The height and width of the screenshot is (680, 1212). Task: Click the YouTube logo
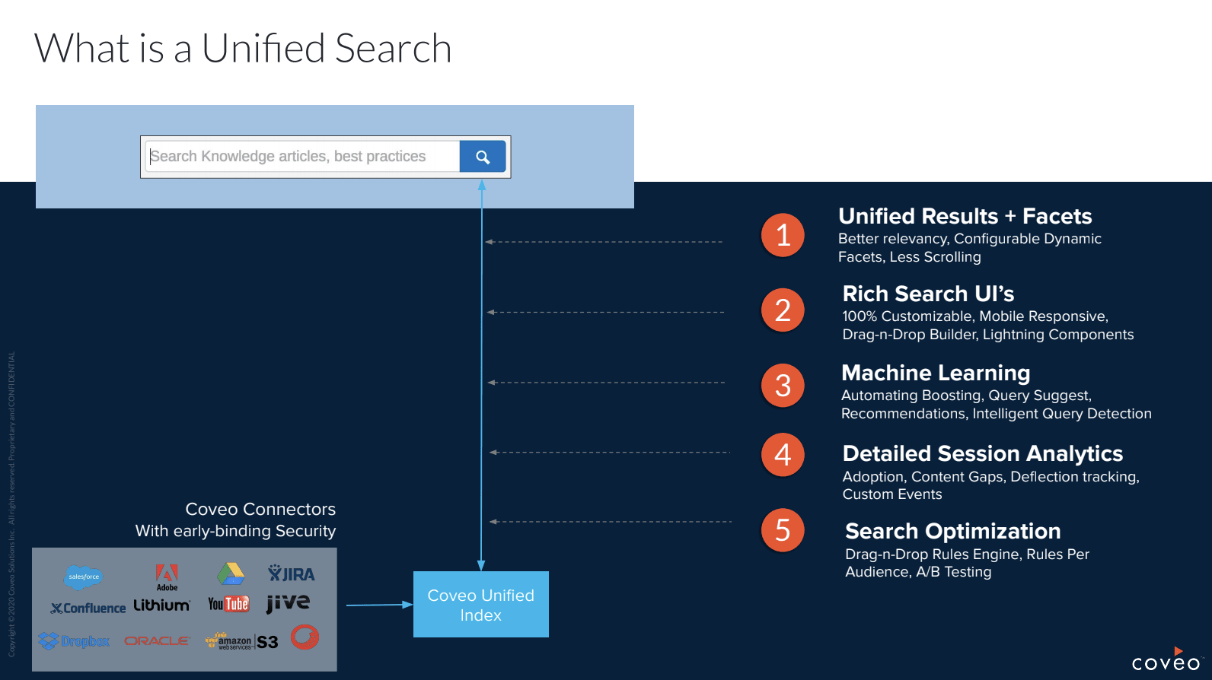click(228, 604)
